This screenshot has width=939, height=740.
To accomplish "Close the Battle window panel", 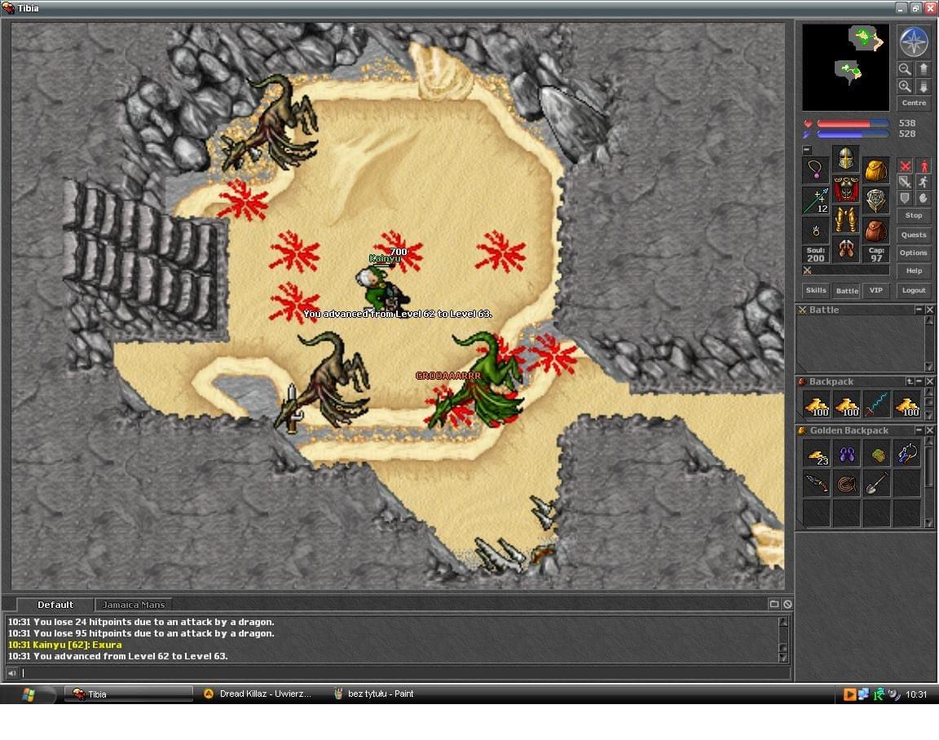I will pos(929,310).
